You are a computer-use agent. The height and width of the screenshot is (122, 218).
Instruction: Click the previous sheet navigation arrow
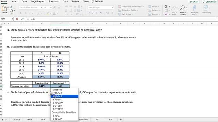click(x=2, y=120)
